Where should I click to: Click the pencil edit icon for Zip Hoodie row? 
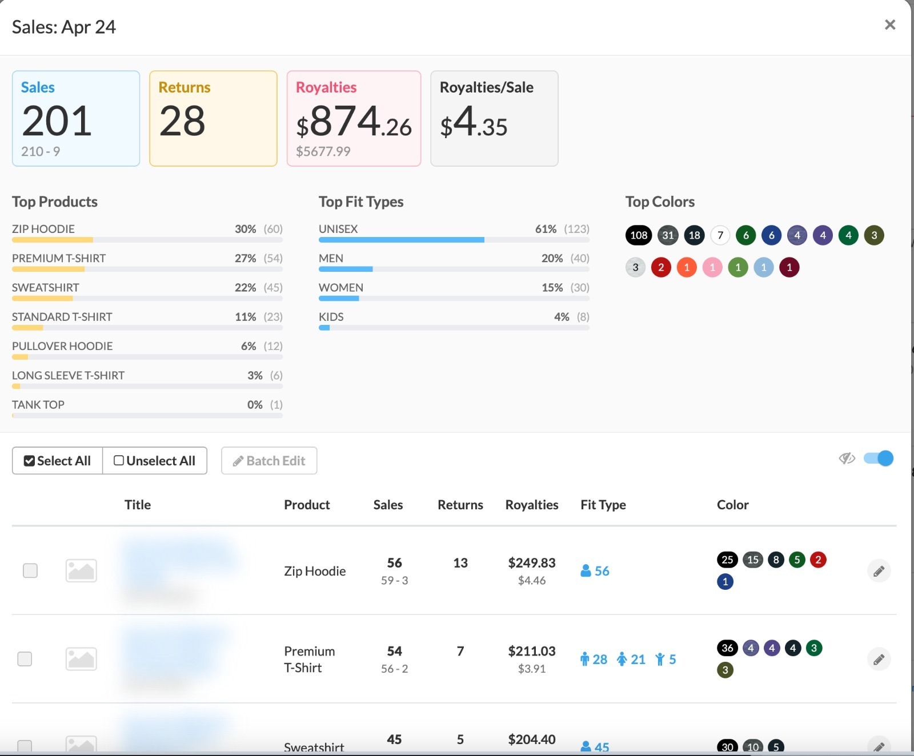pyautogui.click(x=879, y=571)
